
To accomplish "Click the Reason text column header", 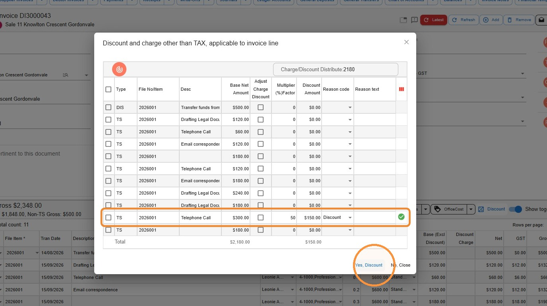I will coord(375,89).
